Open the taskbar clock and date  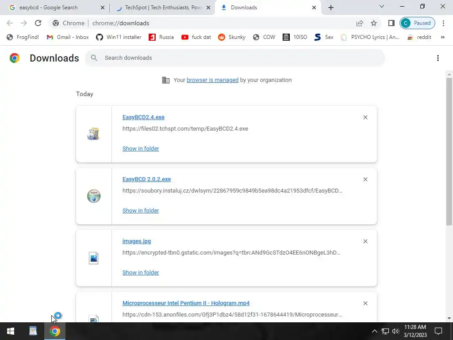pyautogui.click(x=415, y=331)
